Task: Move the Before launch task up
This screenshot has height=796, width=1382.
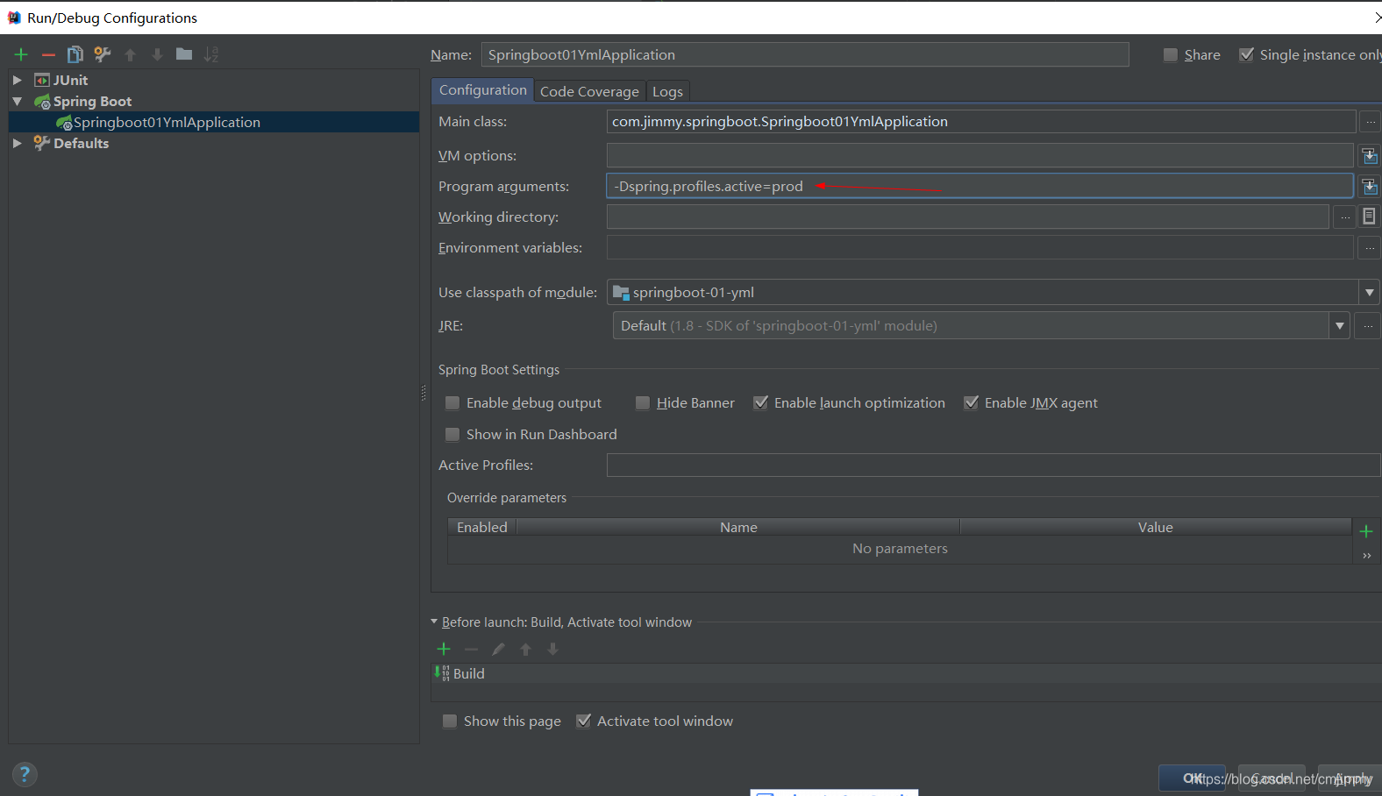Action: (525, 649)
